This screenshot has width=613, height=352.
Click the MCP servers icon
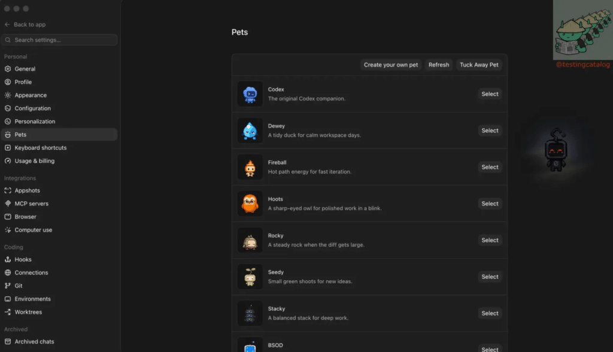8,204
